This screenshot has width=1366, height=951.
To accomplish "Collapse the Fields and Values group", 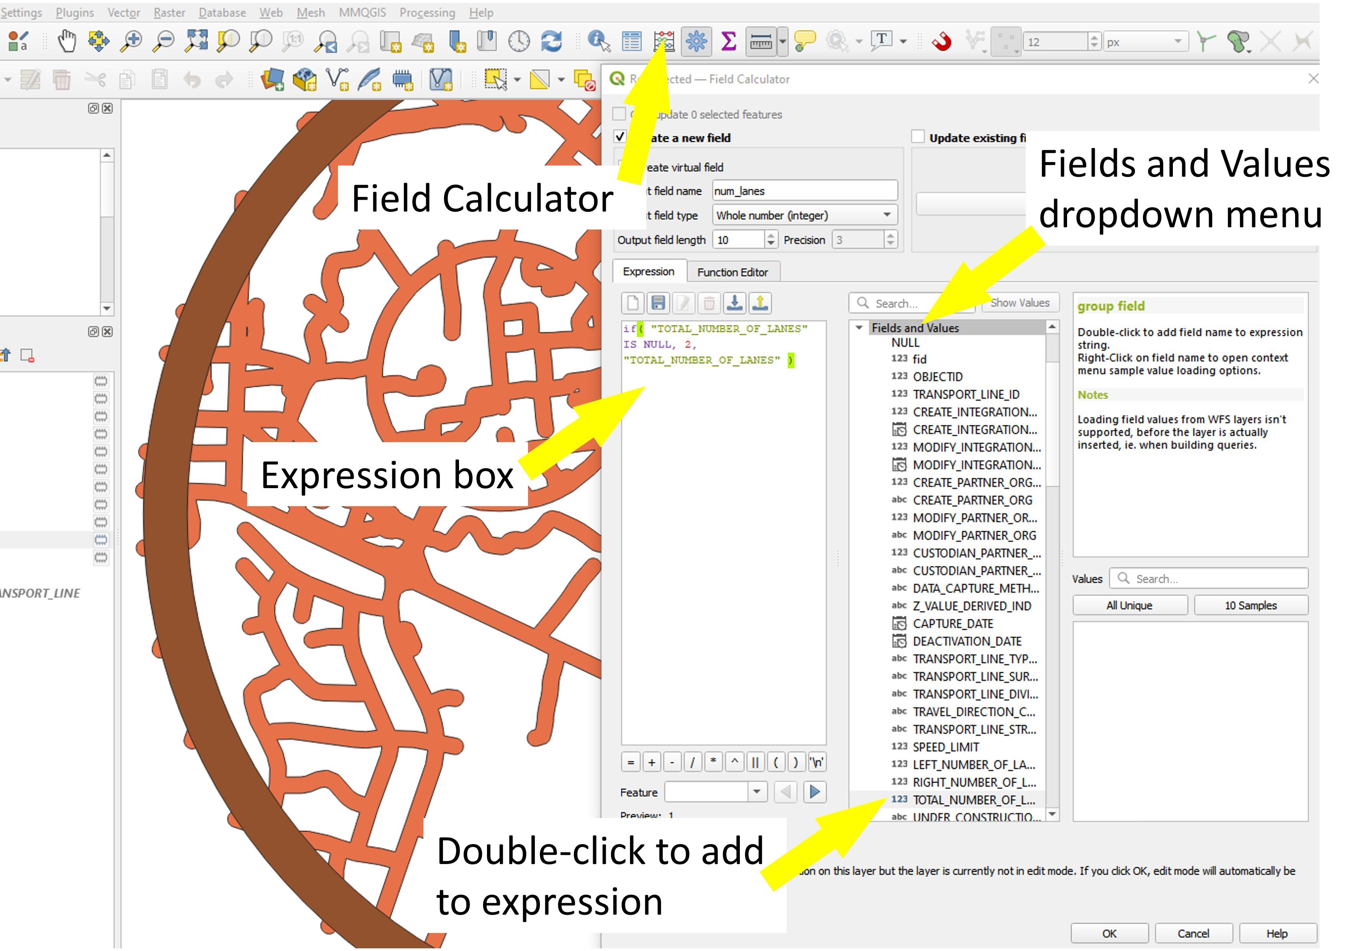I will (859, 328).
